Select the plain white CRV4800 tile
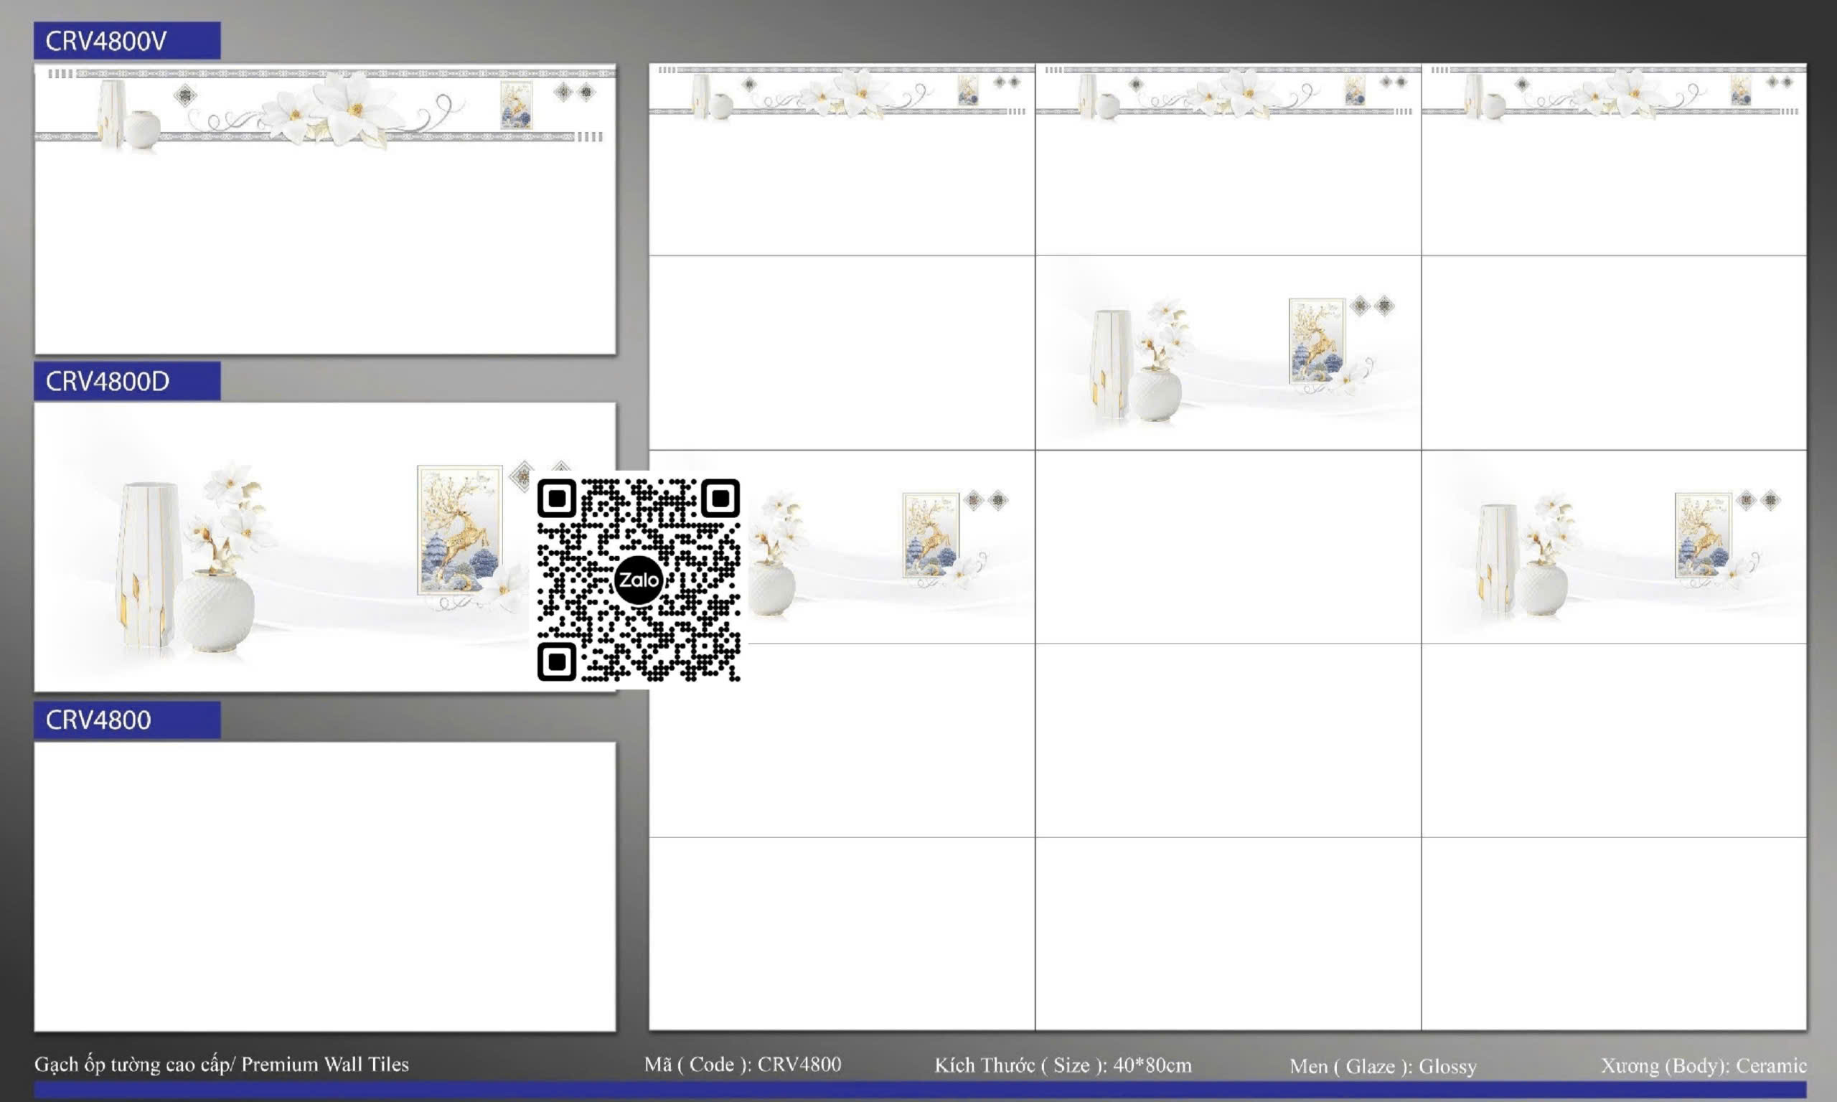Screen dimensions: 1837x1102 (325, 886)
